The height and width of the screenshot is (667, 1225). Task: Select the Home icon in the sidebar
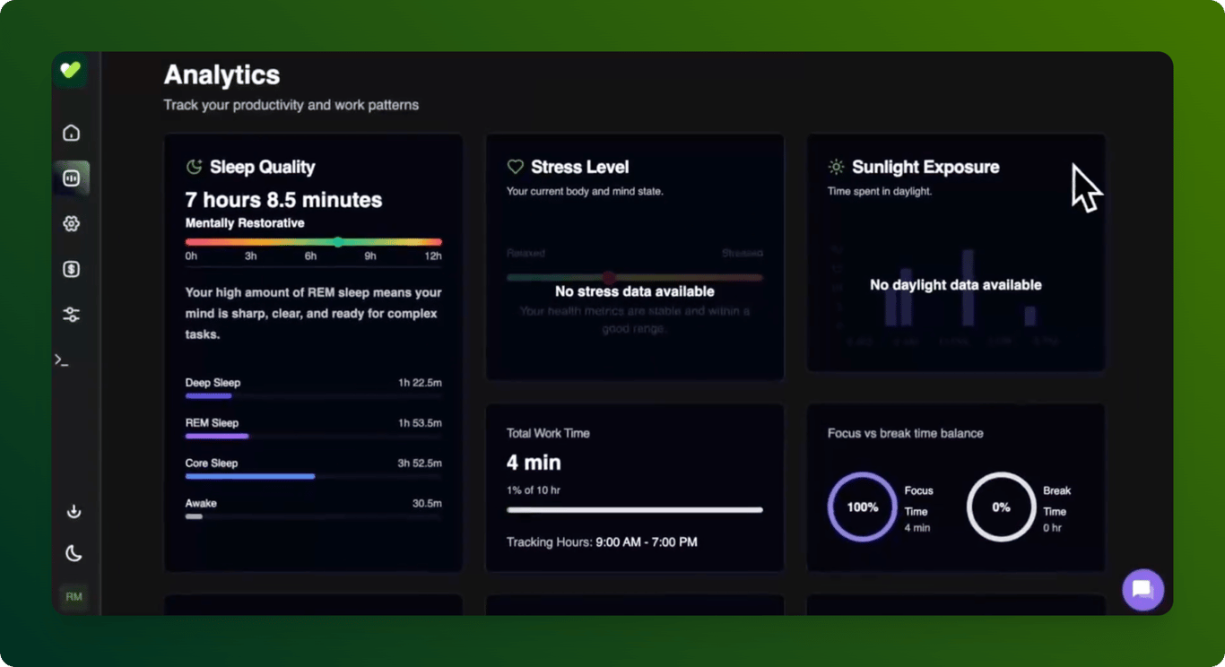tap(72, 132)
